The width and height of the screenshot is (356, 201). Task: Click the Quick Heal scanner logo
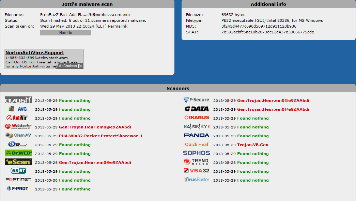coord(197,144)
